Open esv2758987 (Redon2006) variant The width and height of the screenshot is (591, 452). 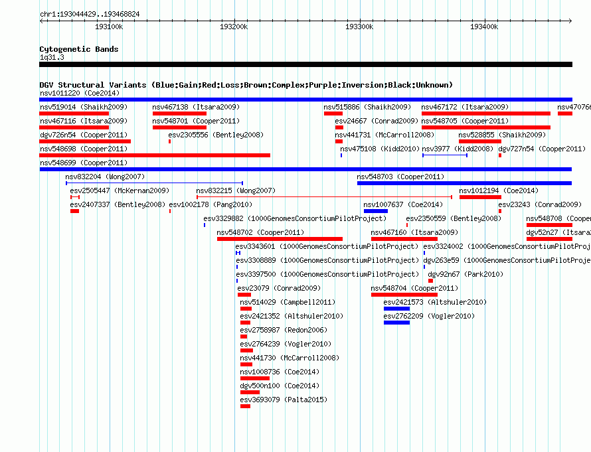pos(284,330)
